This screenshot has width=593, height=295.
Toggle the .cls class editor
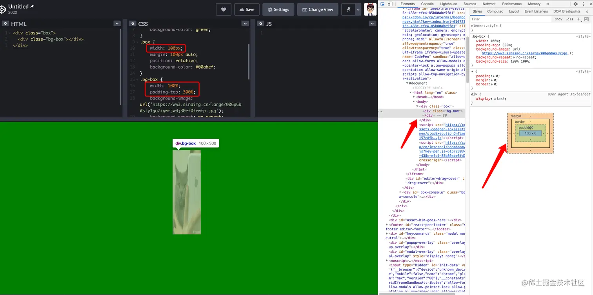tap(569, 19)
